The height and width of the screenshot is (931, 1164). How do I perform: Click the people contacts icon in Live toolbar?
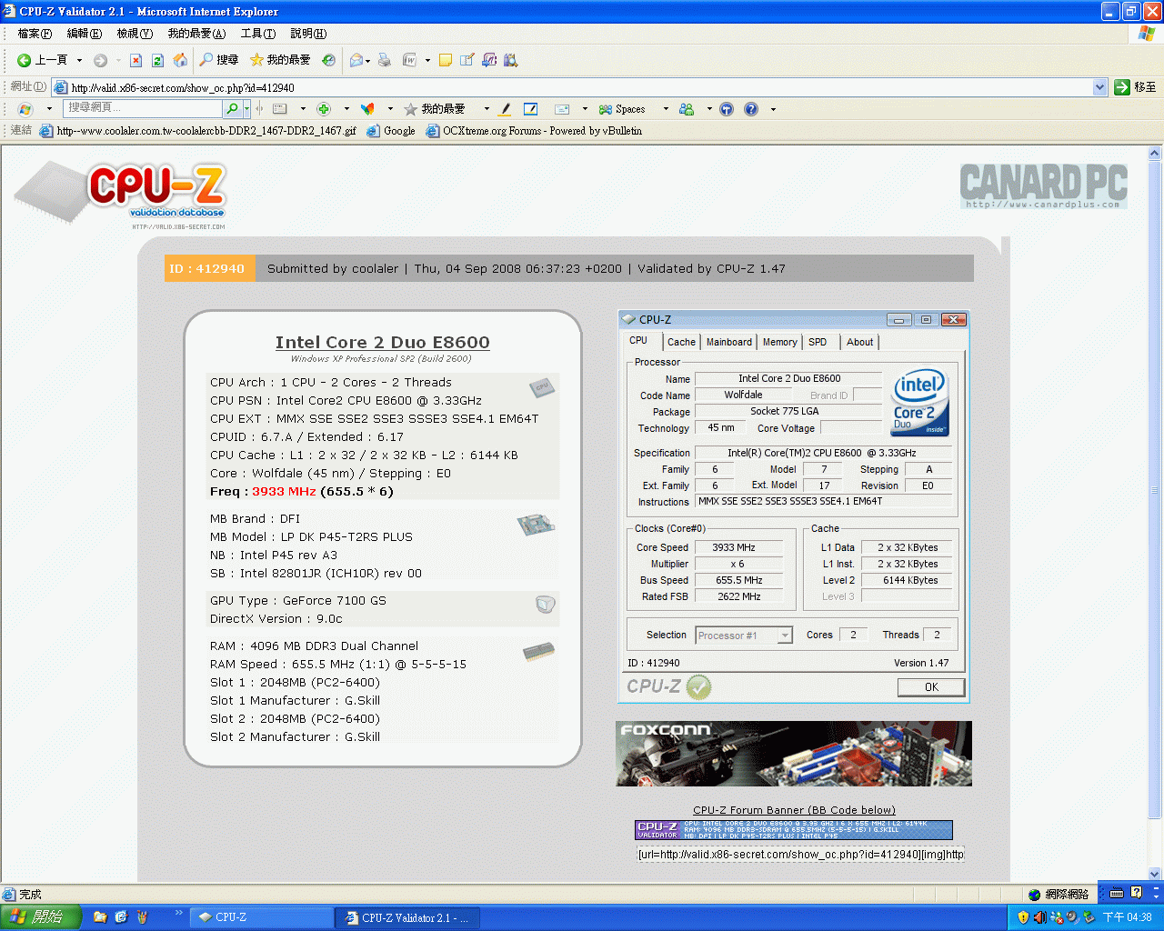pyautogui.click(x=687, y=109)
